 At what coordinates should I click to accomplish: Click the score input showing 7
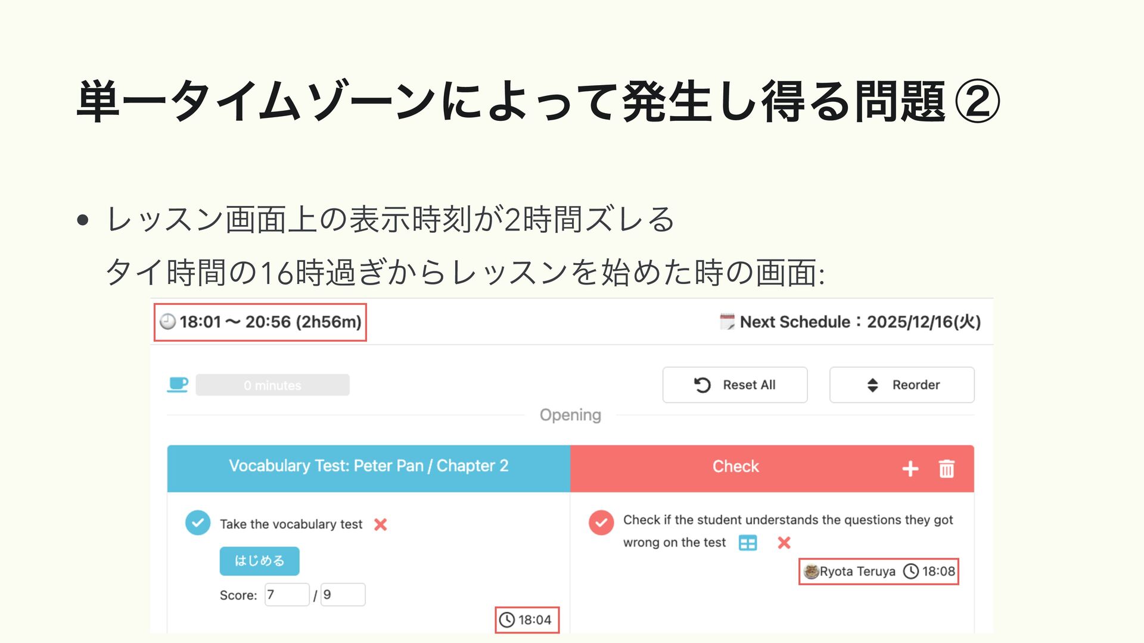pyautogui.click(x=287, y=595)
